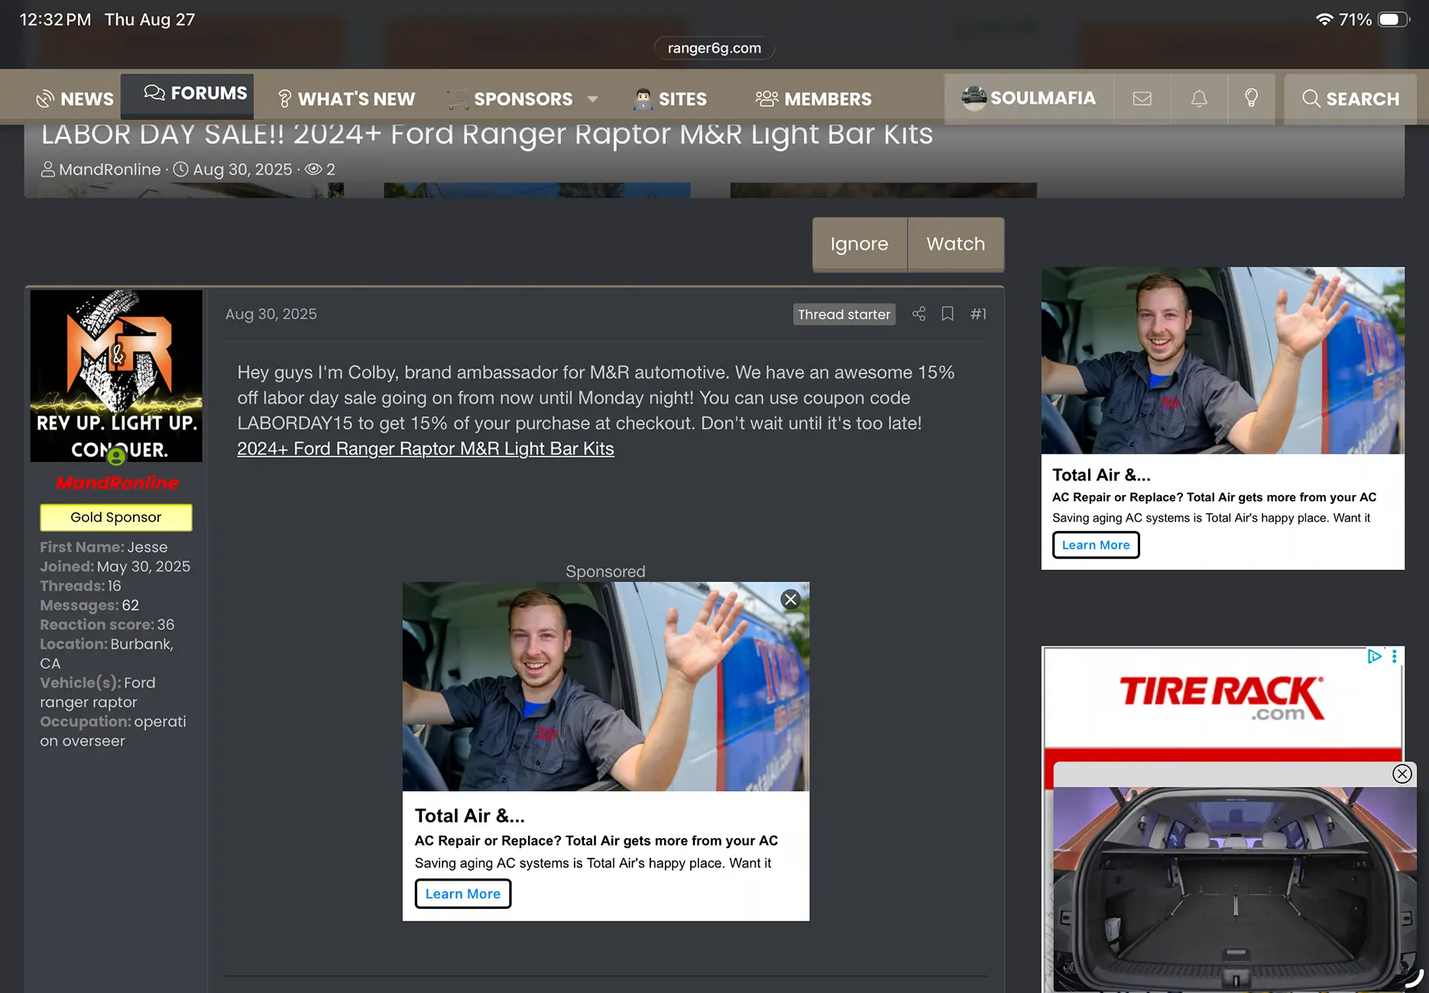Open the inbox envelope icon
Image resolution: width=1429 pixels, height=993 pixels.
1142,99
